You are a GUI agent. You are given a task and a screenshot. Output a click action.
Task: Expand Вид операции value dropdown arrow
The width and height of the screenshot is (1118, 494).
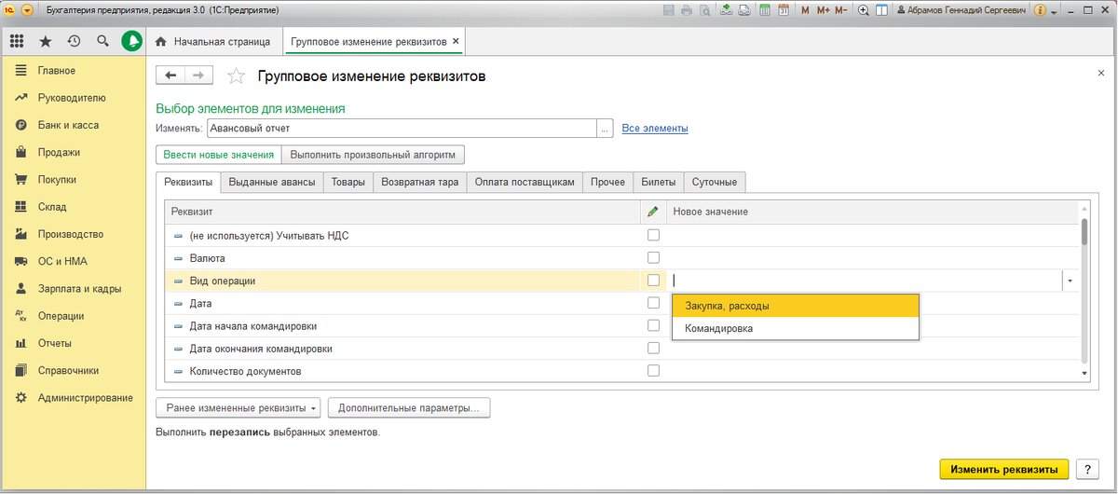[x=1070, y=281]
